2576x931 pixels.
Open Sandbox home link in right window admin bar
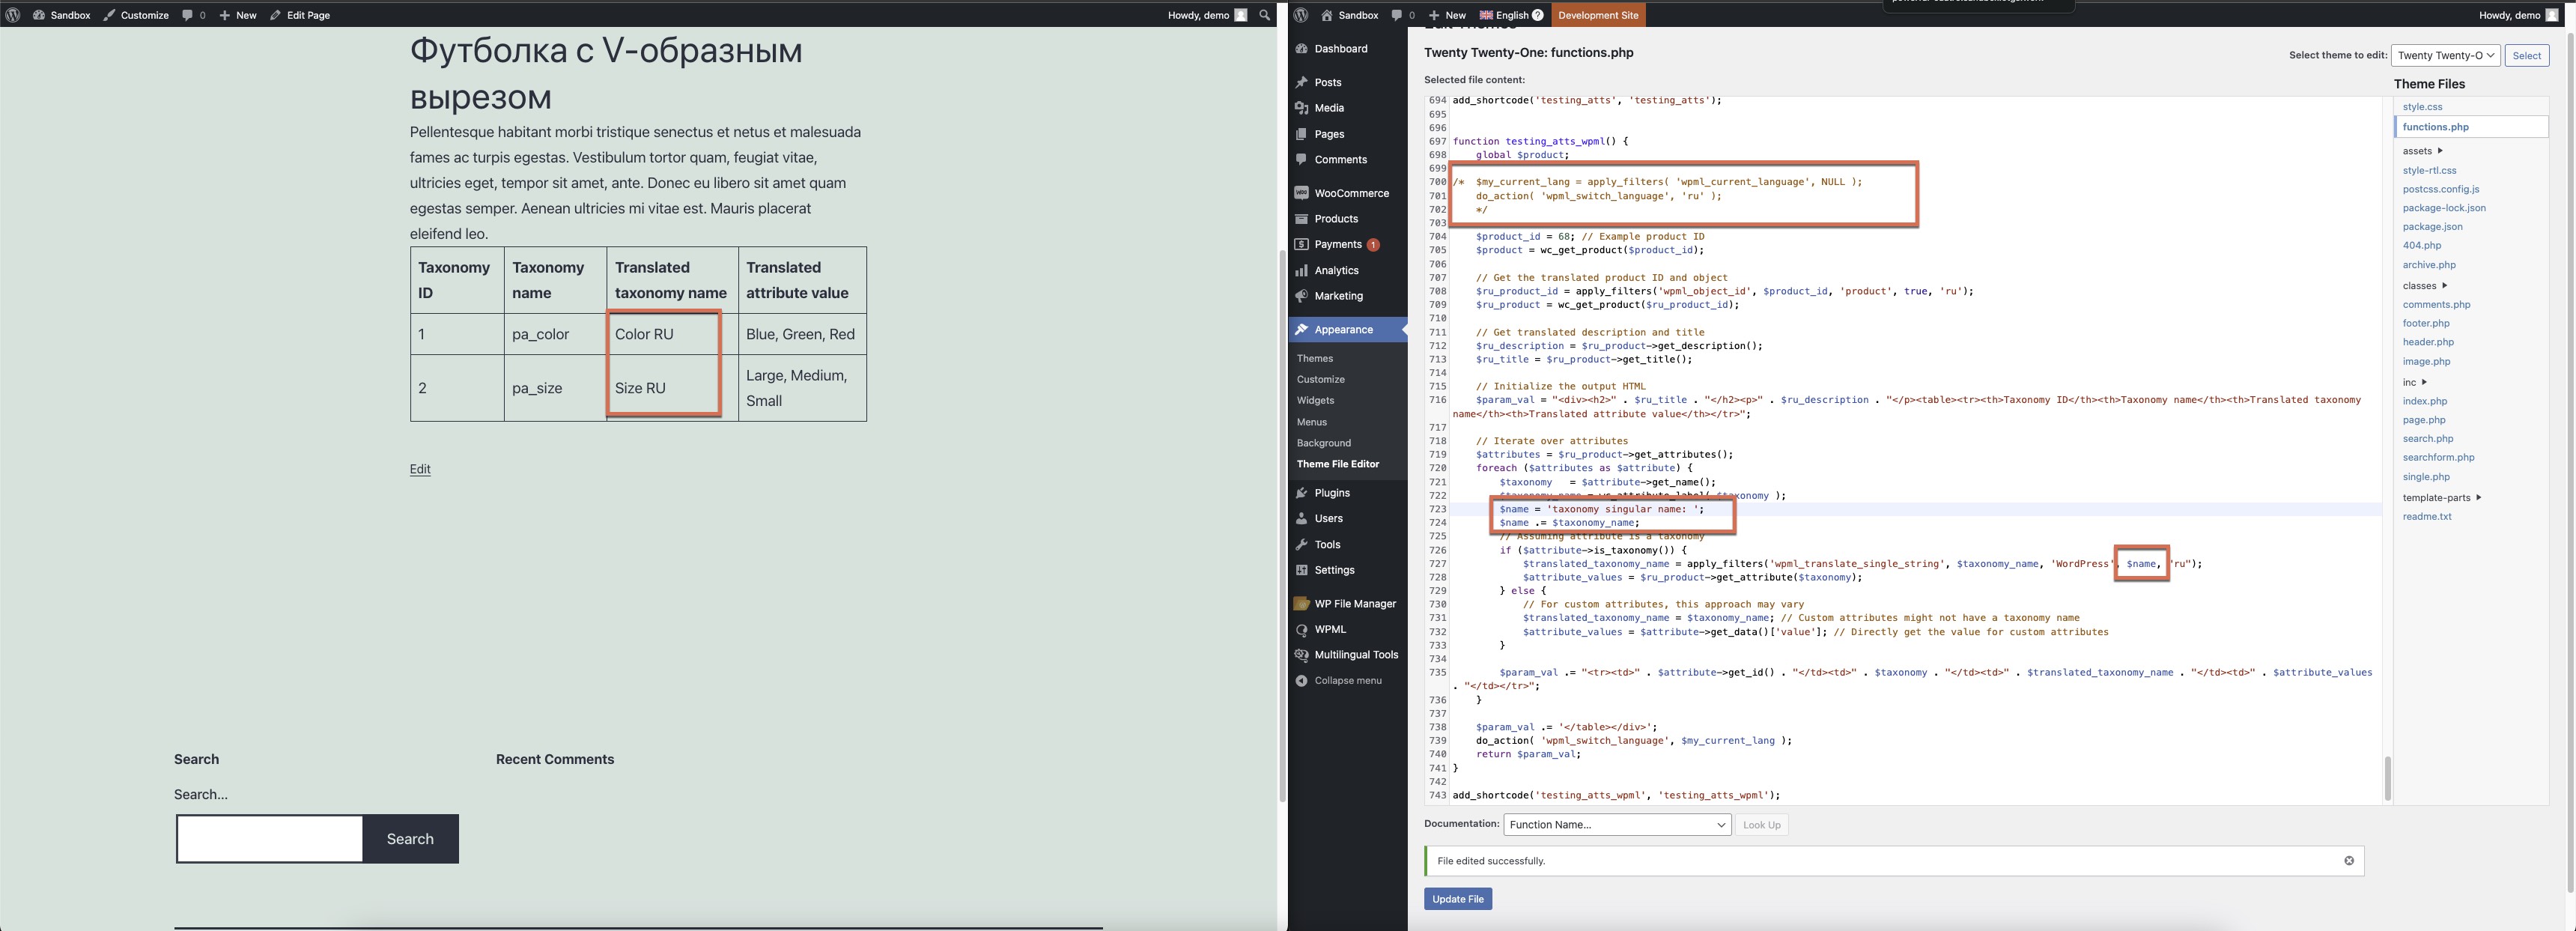(1349, 15)
